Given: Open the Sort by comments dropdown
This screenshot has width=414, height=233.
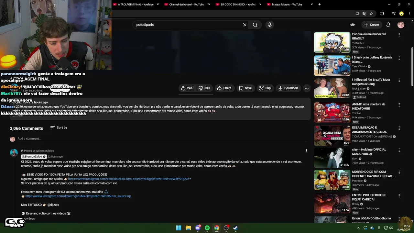Looking at the screenshot, I should point(59,128).
